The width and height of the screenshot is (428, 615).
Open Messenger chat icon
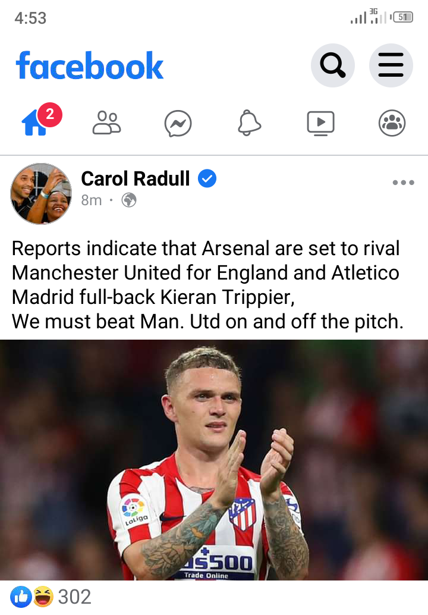pos(178,124)
